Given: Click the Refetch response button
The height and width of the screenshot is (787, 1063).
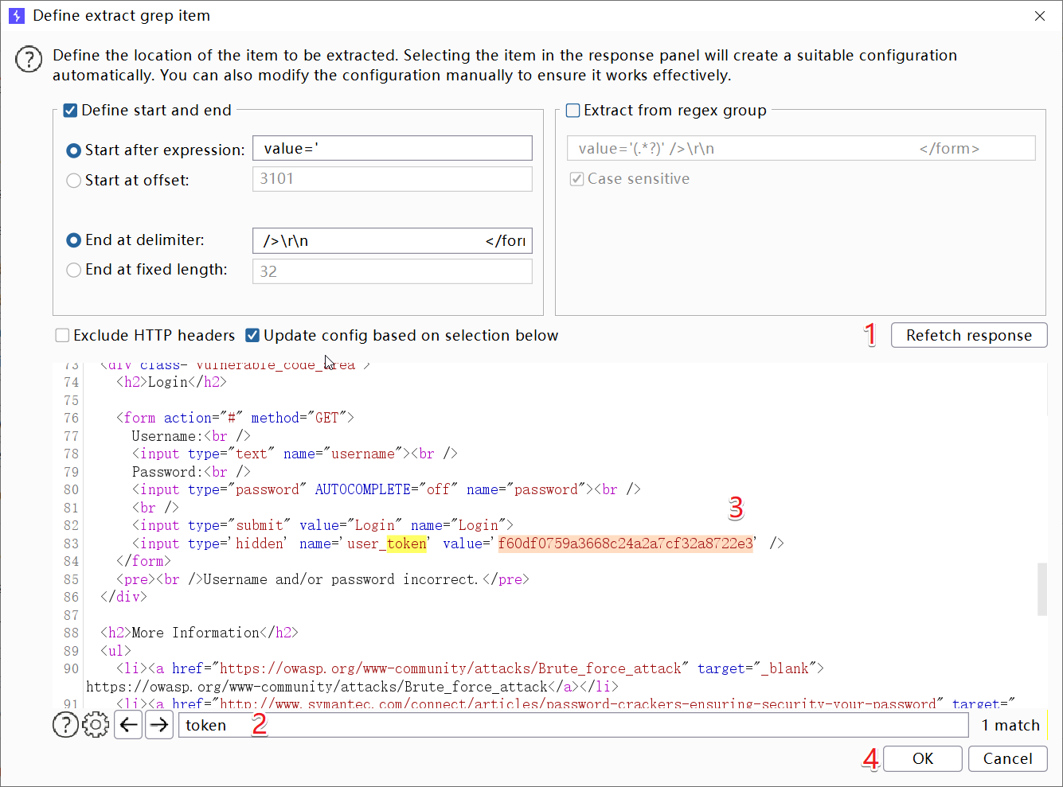Looking at the screenshot, I should coord(969,335).
